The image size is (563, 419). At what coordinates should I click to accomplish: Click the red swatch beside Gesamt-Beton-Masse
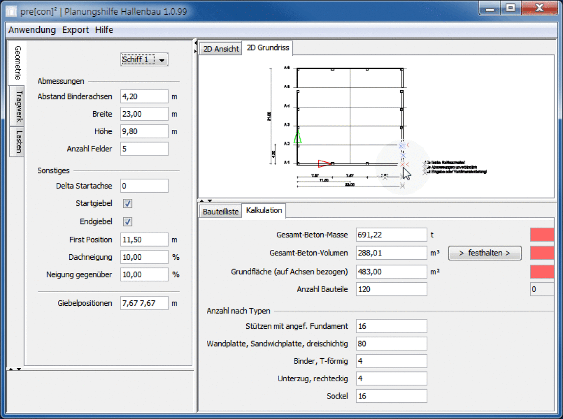click(542, 235)
